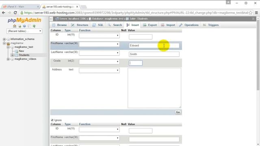The image size is (260, 146).
Task: Click inside the Address text area
Action: point(154,88)
